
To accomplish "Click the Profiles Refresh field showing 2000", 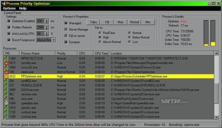I will [41, 27].
